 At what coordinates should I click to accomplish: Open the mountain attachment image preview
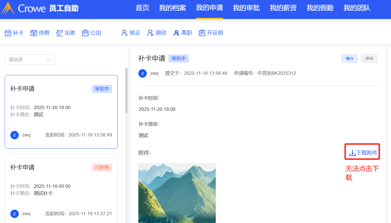tap(177, 193)
